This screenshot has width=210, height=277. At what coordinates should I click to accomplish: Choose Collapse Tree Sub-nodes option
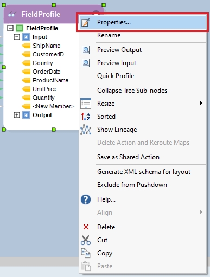point(132,91)
